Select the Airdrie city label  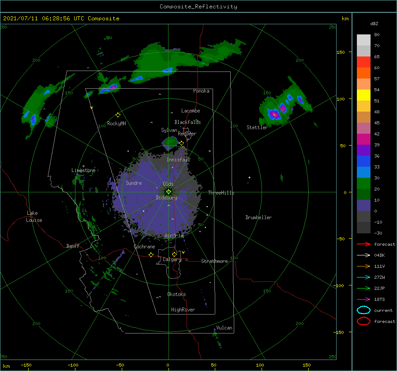click(174, 236)
